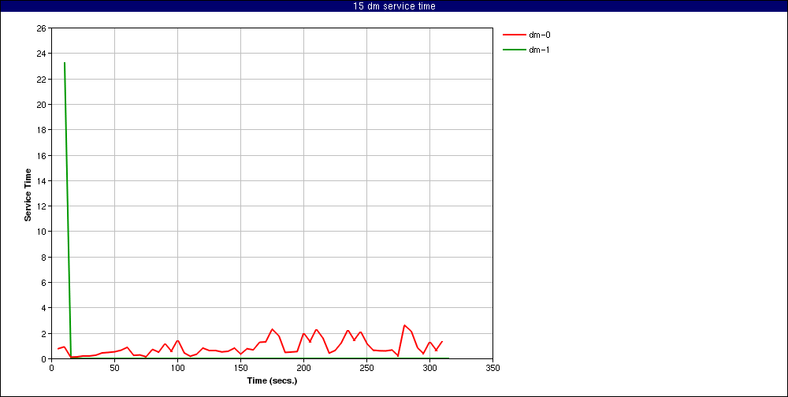Click x-axis tick label 200

pos(303,367)
